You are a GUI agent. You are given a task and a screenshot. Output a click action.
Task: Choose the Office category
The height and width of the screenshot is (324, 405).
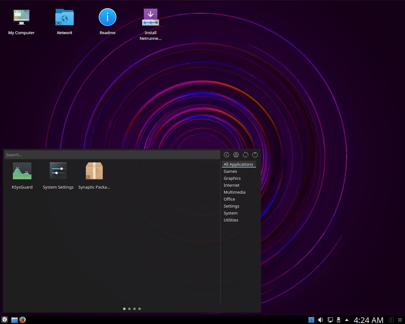[x=229, y=199]
